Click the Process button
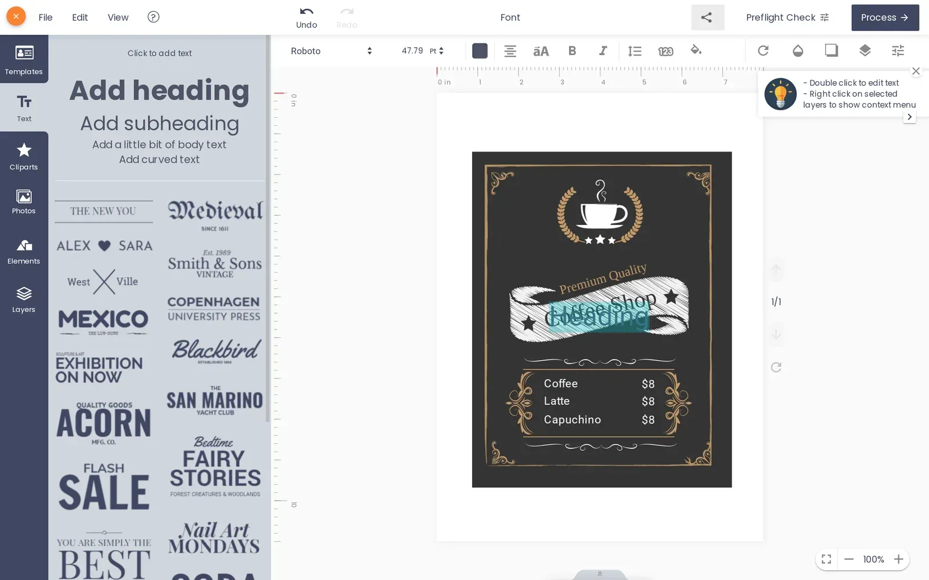Viewport: 929px width, 580px height. 885,17
